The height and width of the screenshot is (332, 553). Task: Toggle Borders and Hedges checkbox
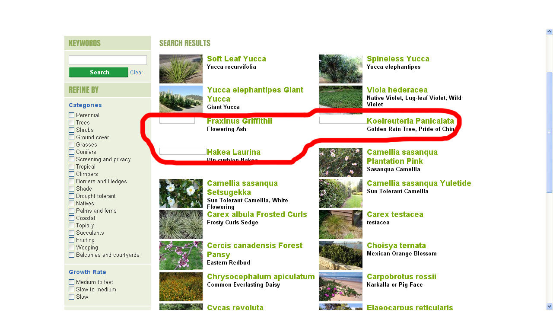click(x=71, y=181)
